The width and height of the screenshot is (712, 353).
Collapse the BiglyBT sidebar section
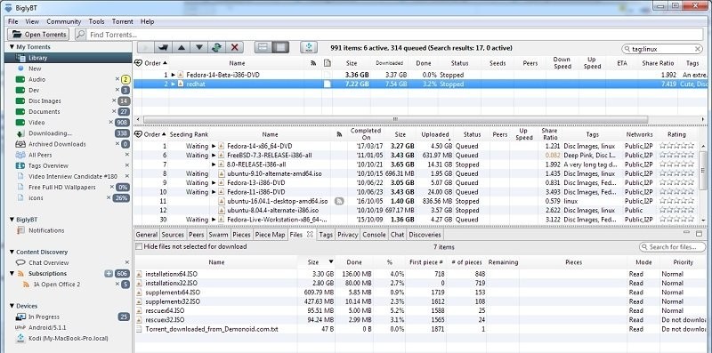[x=12, y=220]
